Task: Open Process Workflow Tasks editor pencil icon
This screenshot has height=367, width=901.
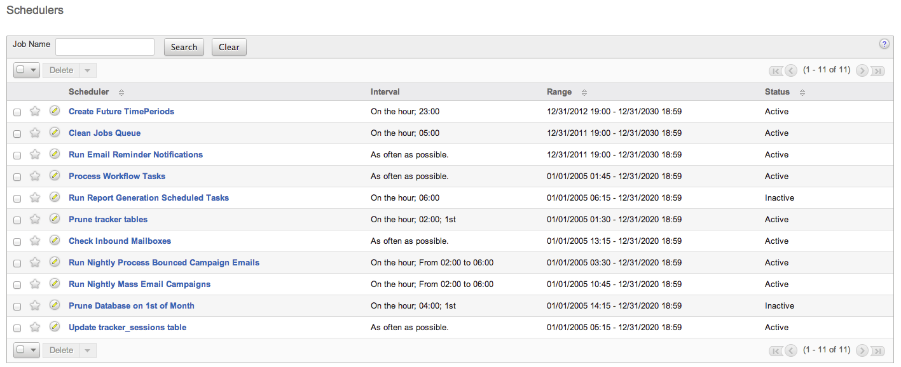Action: pyautogui.click(x=55, y=175)
